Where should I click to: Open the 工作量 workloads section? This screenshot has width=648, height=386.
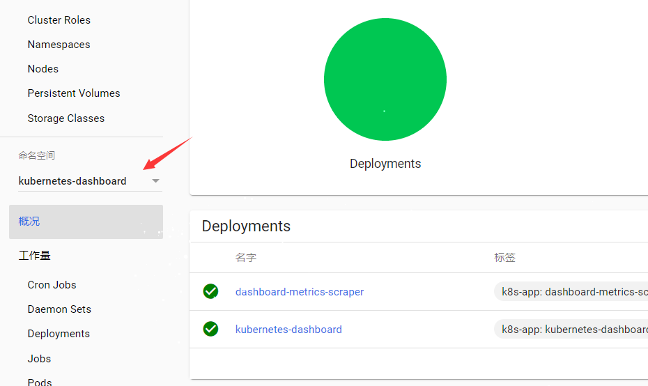(35, 256)
